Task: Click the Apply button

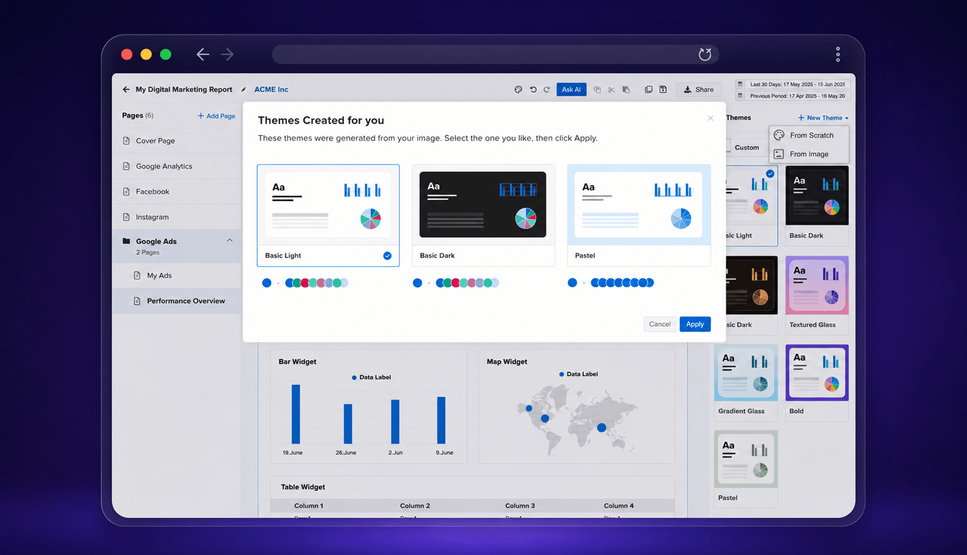Action: pos(695,324)
